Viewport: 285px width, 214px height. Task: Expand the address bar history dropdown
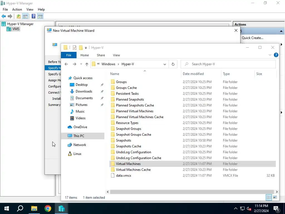pos(165,64)
